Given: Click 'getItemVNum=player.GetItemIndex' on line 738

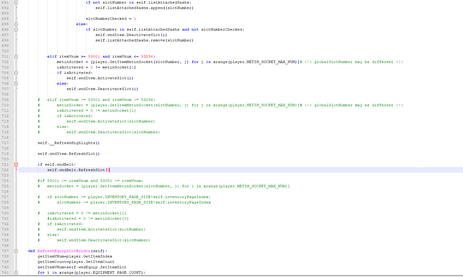Looking at the screenshot, I should (x=75, y=256).
